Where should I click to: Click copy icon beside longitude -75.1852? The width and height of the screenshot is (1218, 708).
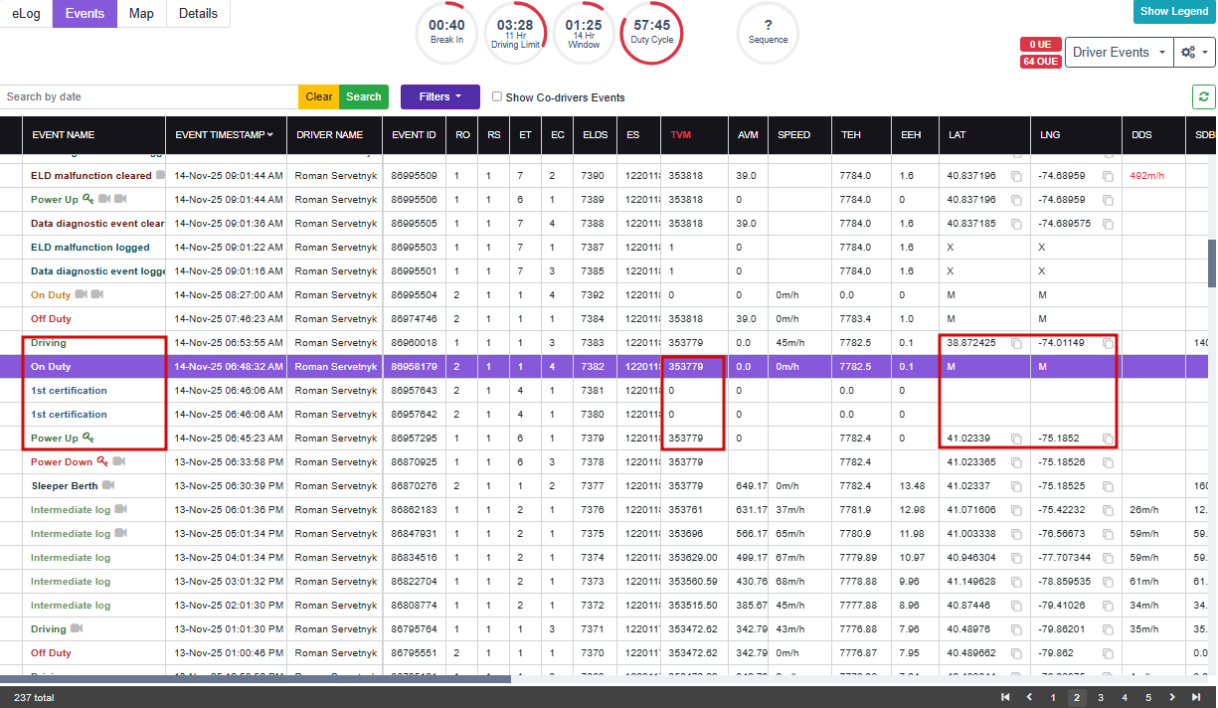click(x=1108, y=439)
